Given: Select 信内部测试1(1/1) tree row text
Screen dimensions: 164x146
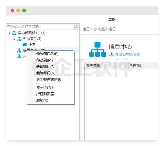Looking at the screenshot, I should click(x=32, y=33).
